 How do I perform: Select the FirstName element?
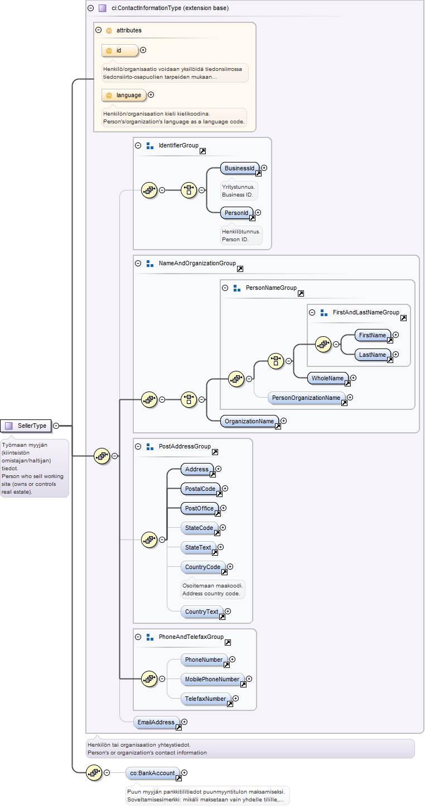[x=373, y=335]
